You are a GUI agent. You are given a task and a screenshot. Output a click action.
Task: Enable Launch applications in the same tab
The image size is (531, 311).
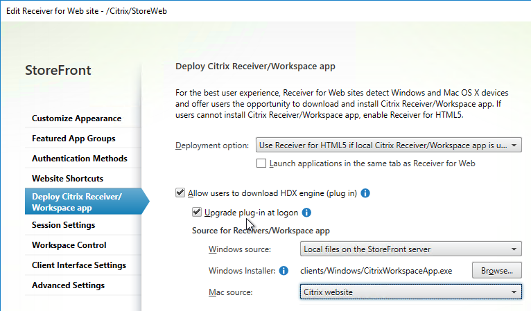click(x=261, y=163)
